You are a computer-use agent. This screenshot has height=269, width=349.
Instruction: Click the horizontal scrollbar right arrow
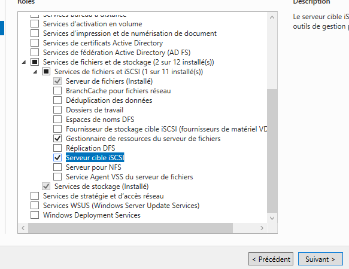pyautogui.click(x=262, y=228)
